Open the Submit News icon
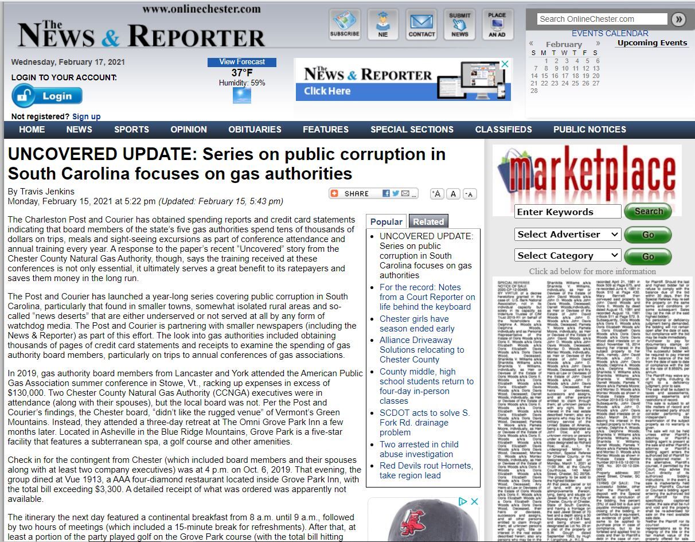 coord(460,25)
